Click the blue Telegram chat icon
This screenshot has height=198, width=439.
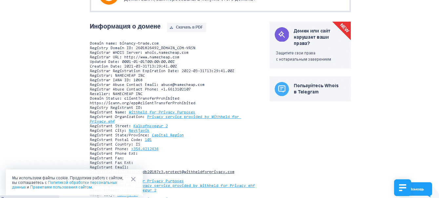tap(282, 89)
